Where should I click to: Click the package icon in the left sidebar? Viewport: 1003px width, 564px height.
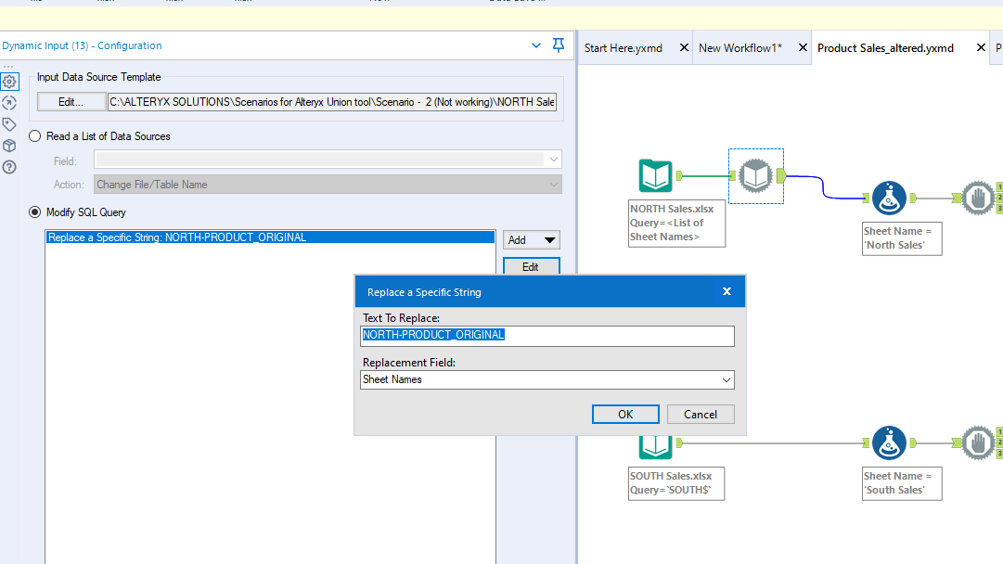click(9, 146)
